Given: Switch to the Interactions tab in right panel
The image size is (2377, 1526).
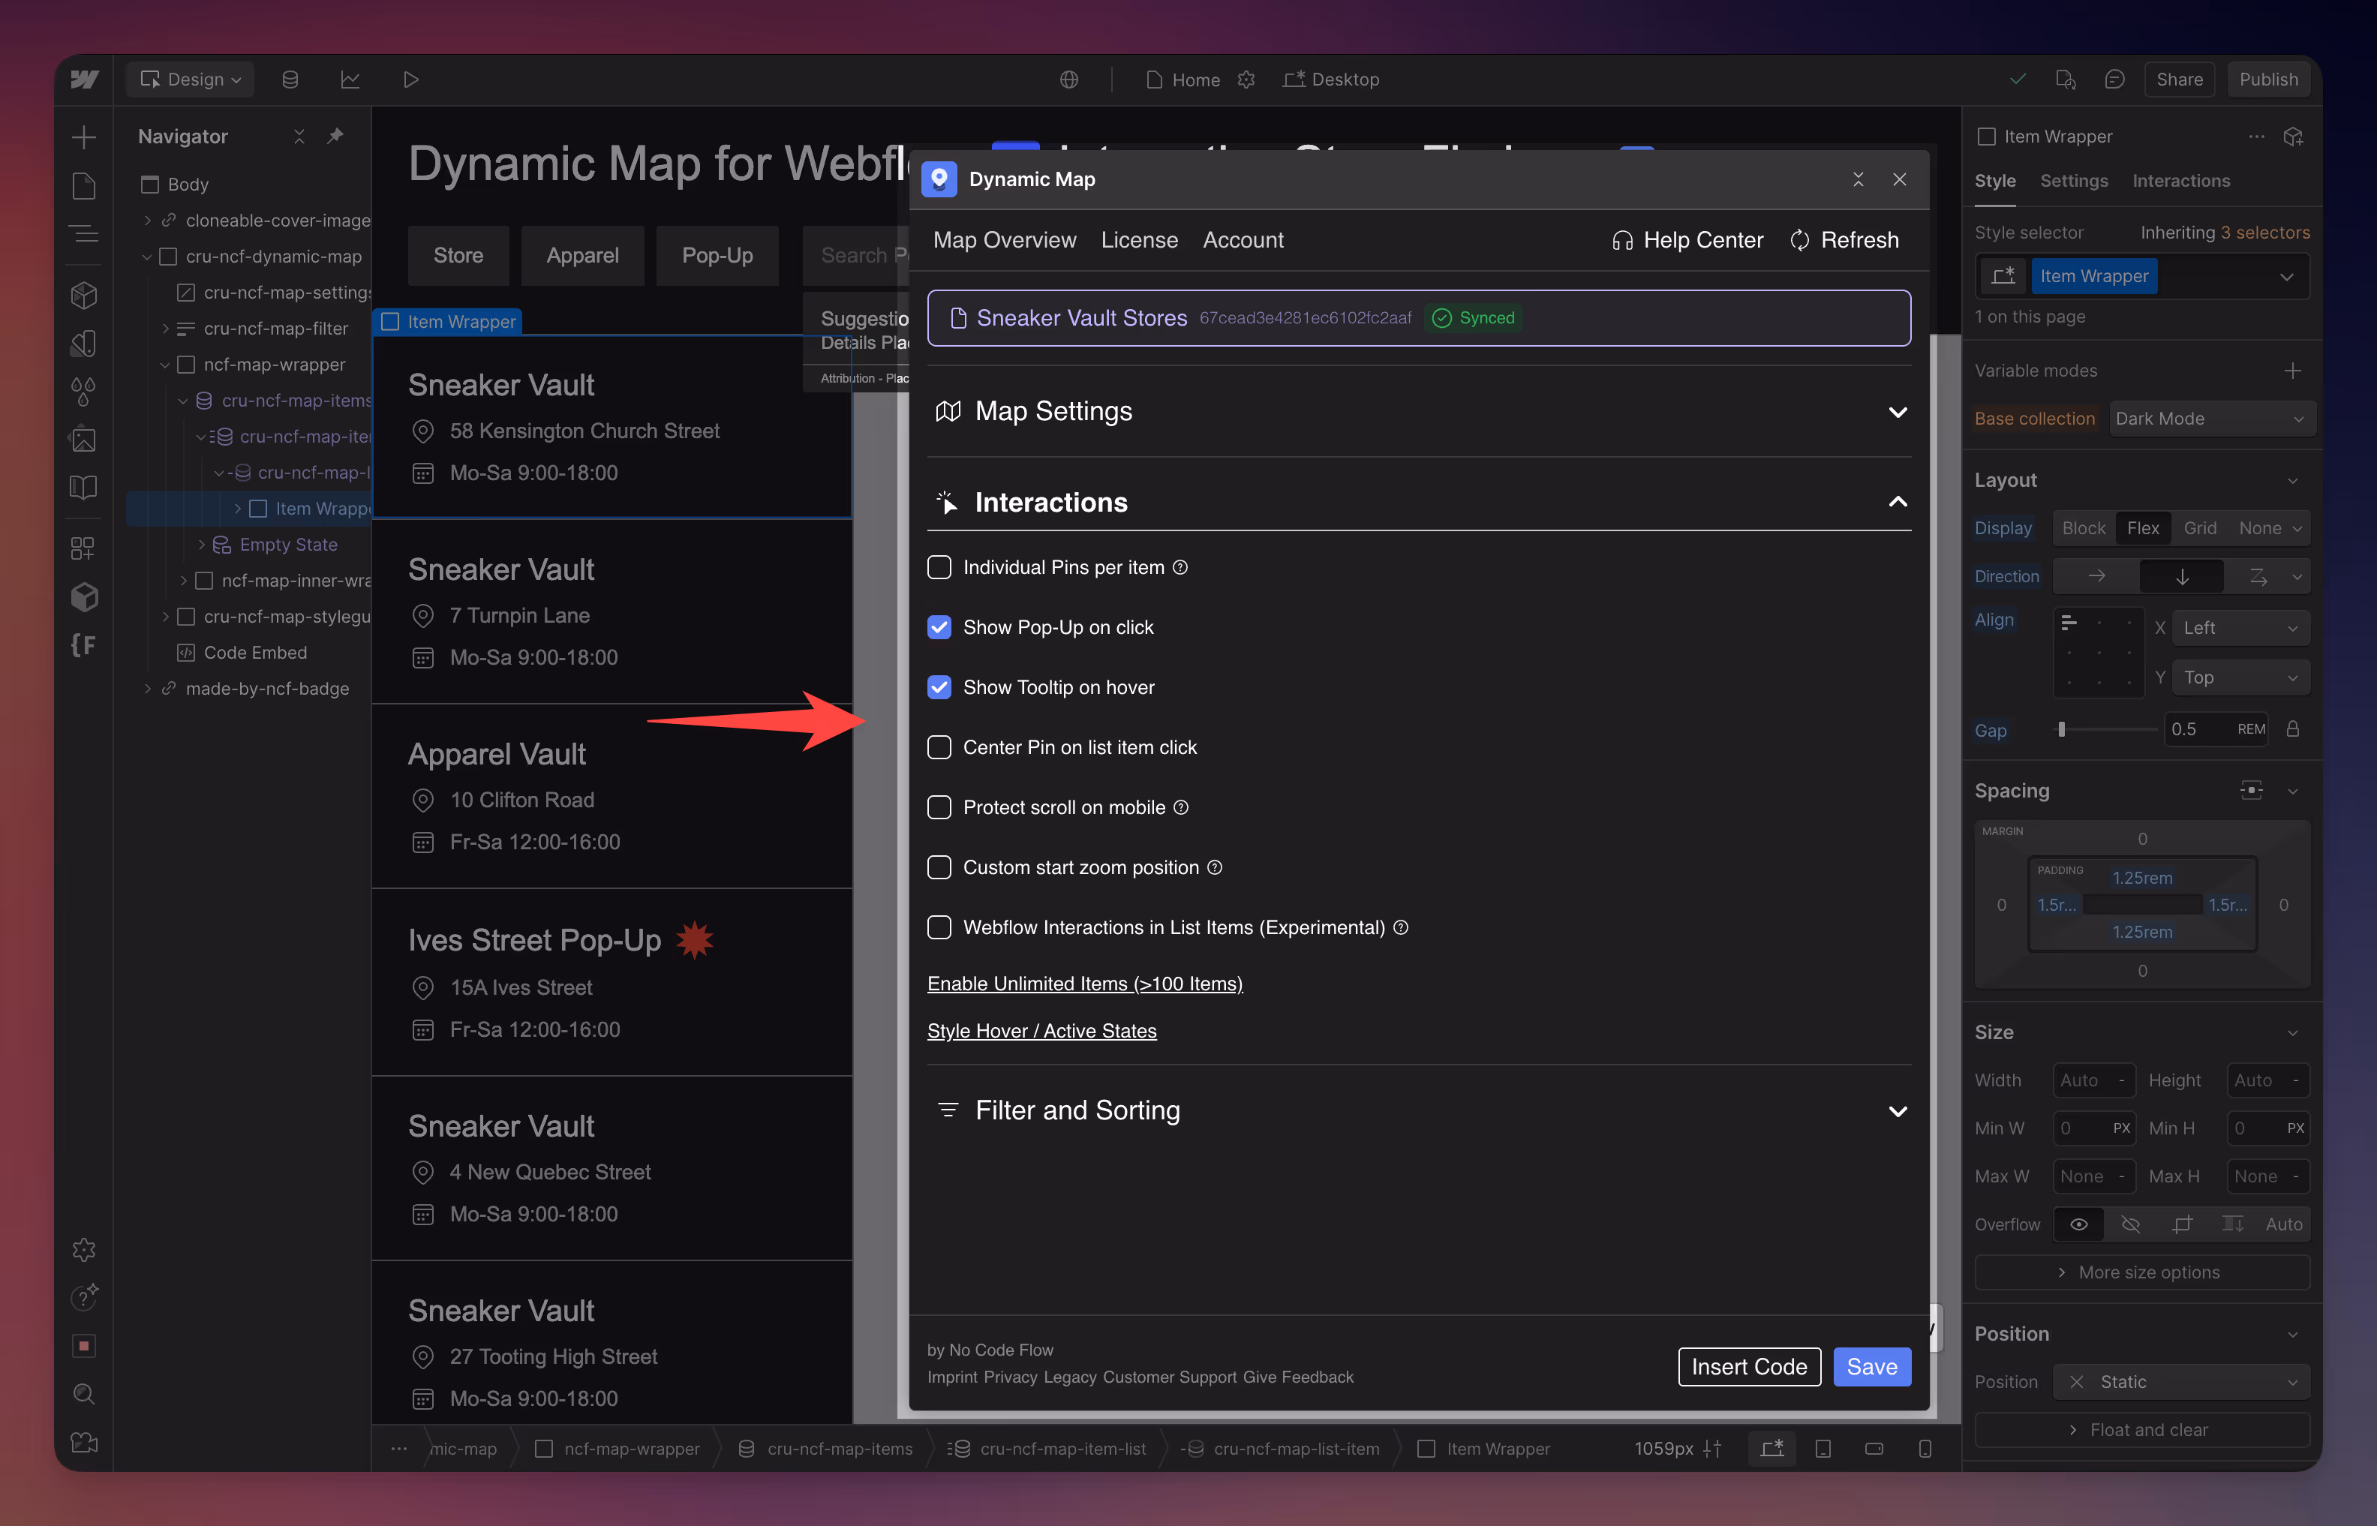Looking at the screenshot, I should (x=2181, y=180).
